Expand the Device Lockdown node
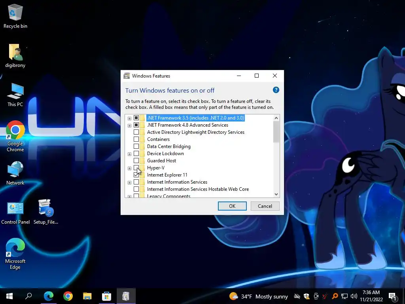The height and width of the screenshot is (304, 405). 129,154
